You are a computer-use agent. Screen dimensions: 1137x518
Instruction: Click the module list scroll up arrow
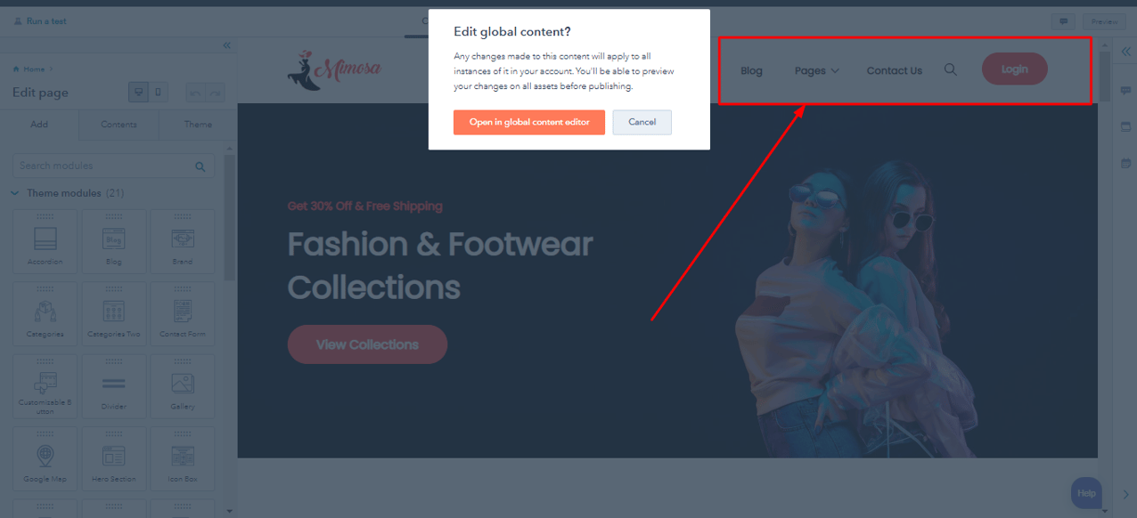coord(229,149)
